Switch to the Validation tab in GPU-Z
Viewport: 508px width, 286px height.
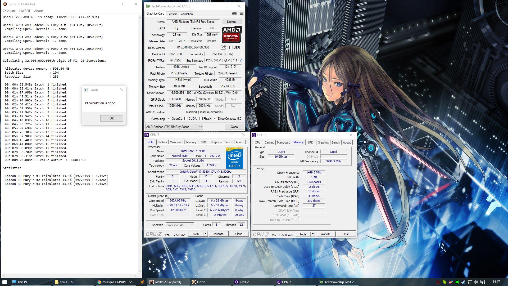pyautogui.click(x=187, y=14)
